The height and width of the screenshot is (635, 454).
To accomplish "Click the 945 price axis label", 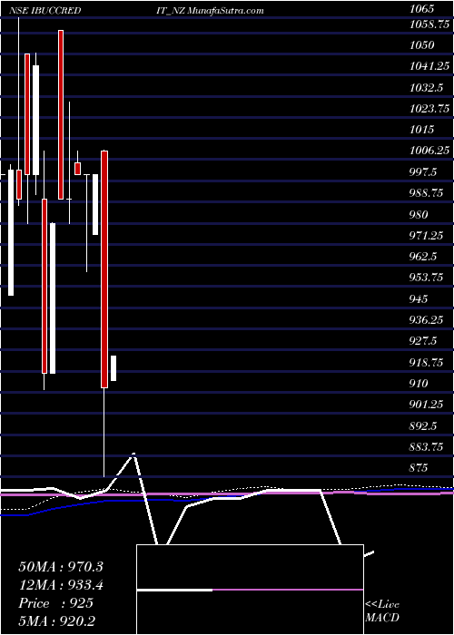I will click(419, 298).
